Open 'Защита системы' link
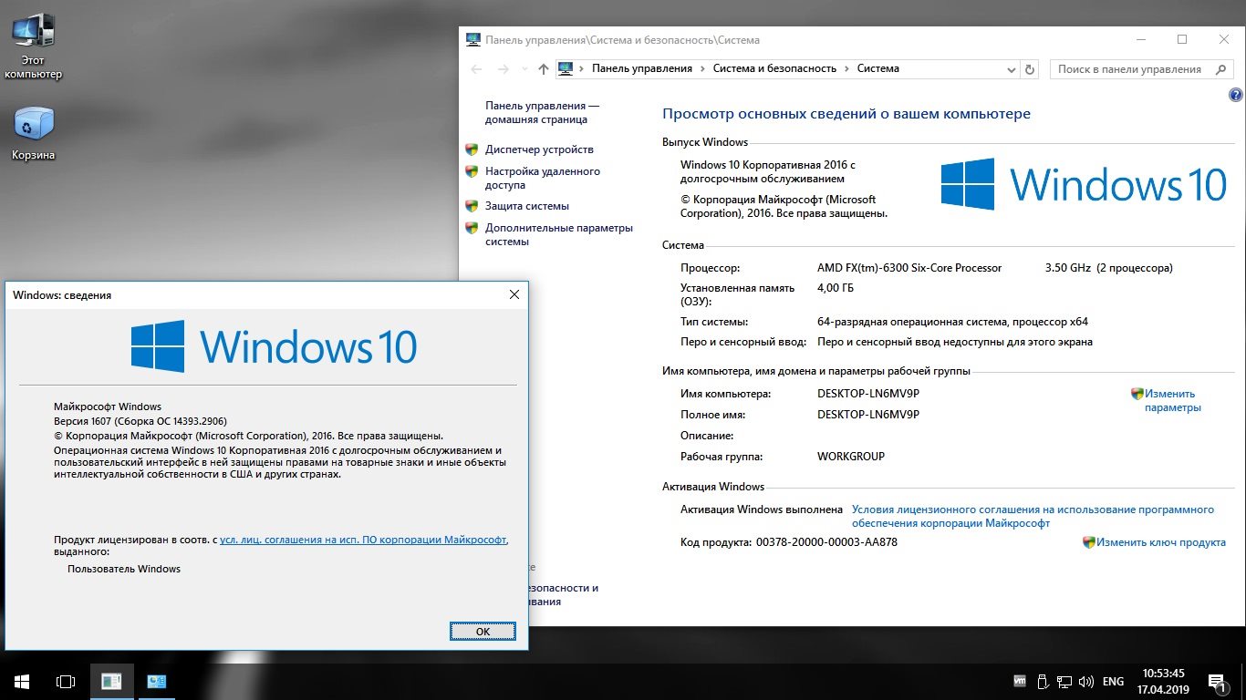 point(527,206)
